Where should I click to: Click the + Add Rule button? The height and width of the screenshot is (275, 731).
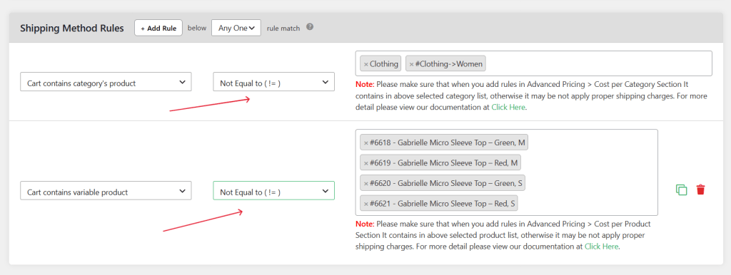158,28
